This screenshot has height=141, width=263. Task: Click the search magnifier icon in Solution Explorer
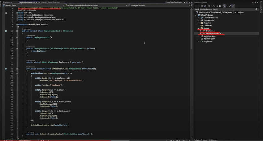click(256, 9)
